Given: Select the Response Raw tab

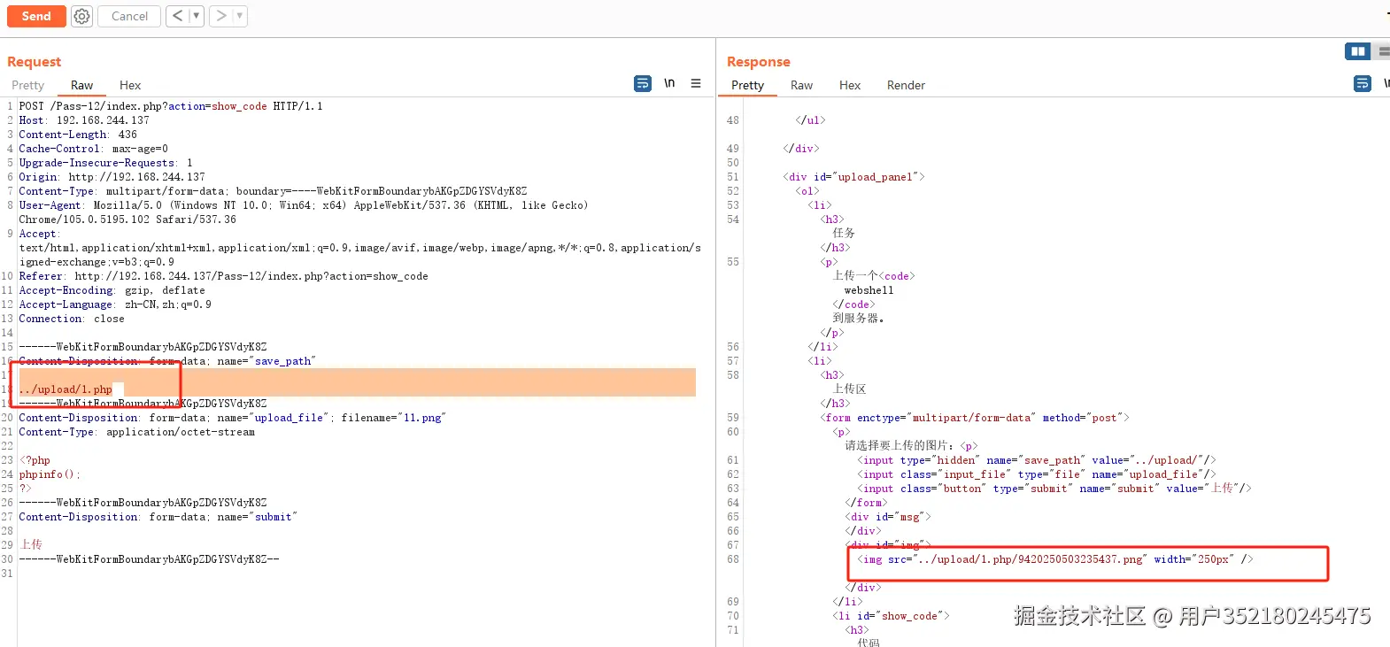Looking at the screenshot, I should tap(801, 85).
